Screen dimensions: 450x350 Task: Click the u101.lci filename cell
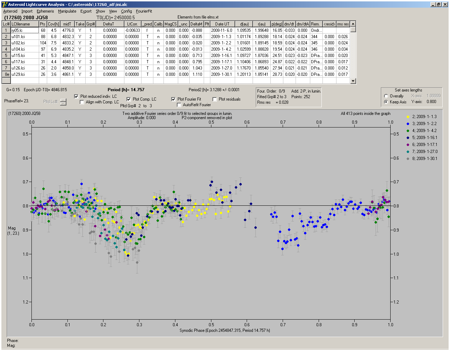24,37
